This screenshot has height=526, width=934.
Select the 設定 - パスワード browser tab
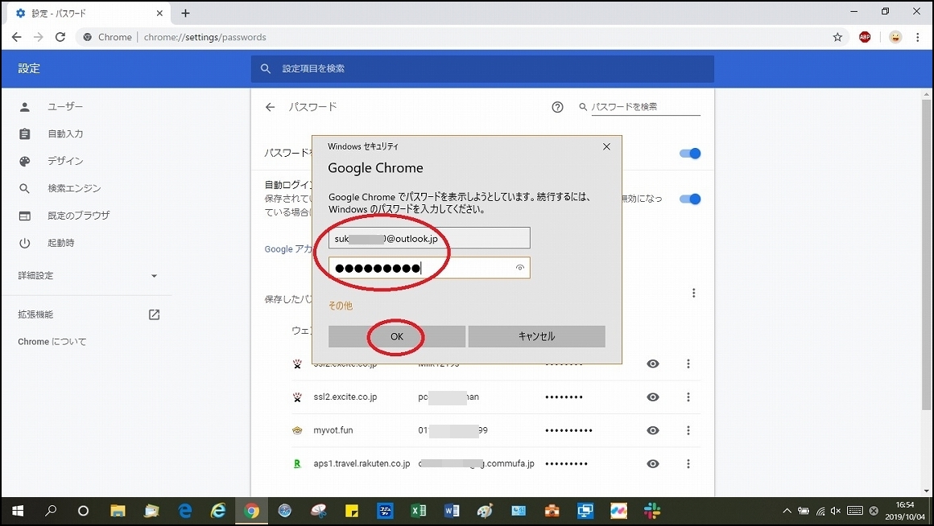click(88, 13)
